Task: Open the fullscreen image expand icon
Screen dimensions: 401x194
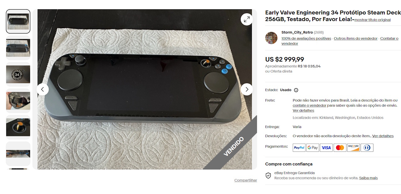Action: (x=247, y=19)
